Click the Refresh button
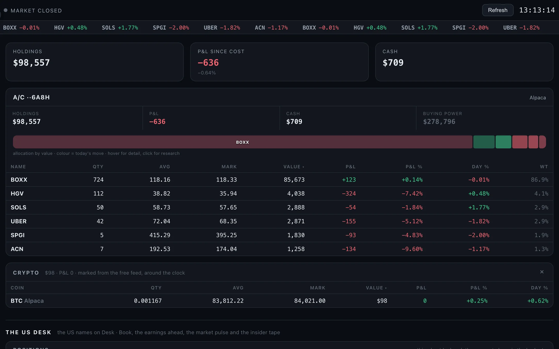559x349 pixels. 497,10
